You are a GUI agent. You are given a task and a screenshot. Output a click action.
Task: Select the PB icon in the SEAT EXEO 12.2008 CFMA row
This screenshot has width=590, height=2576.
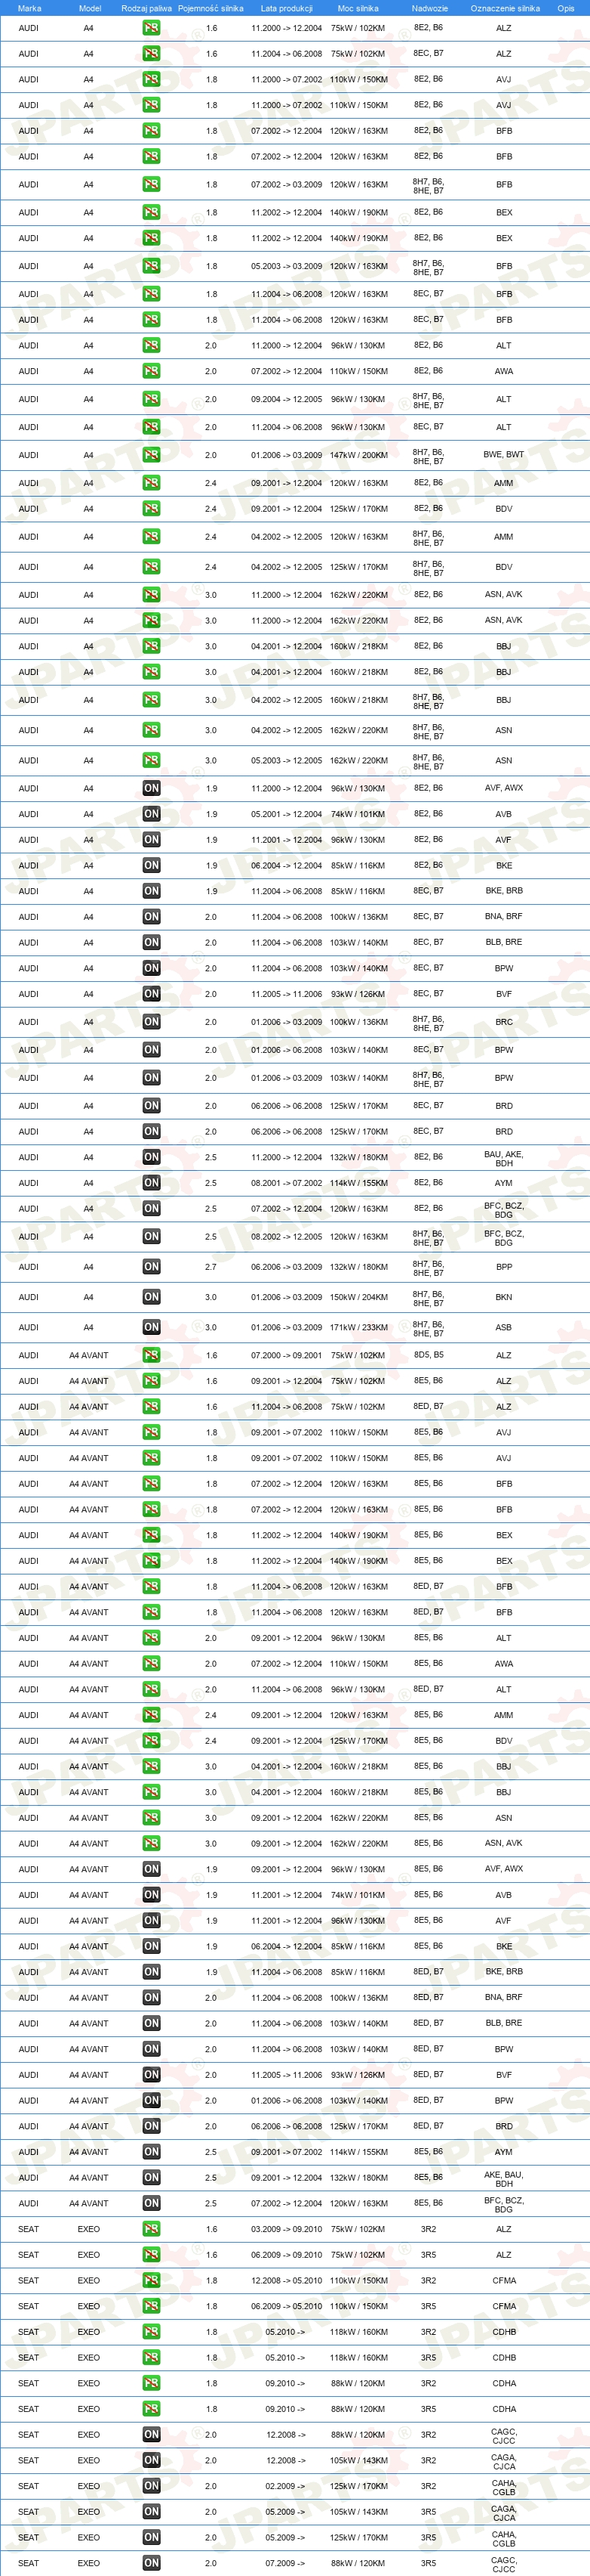point(151,2280)
